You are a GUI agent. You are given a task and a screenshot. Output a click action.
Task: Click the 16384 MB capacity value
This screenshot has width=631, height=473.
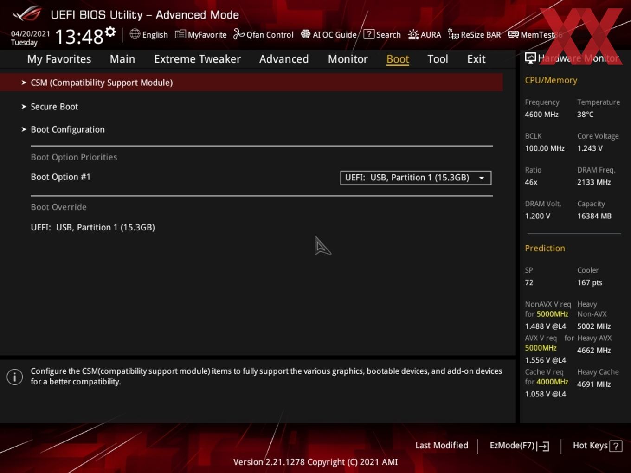[x=594, y=216]
